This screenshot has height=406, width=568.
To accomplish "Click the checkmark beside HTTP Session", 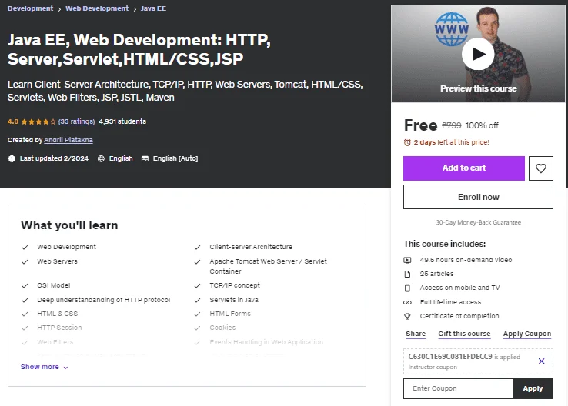I will tap(25, 328).
